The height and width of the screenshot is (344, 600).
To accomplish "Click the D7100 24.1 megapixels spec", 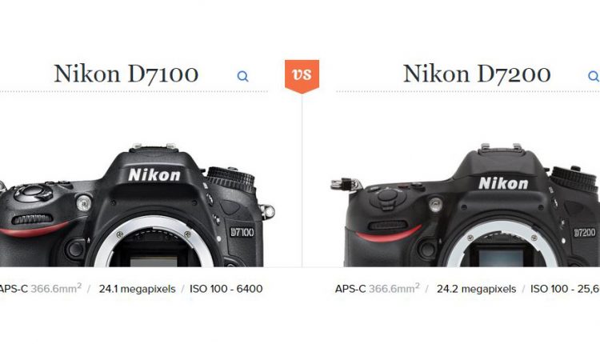I will click(x=137, y=289).
